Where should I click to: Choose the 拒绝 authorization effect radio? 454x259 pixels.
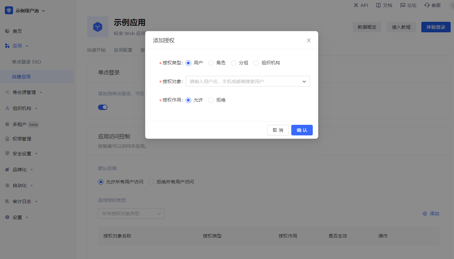click(211, 100)
